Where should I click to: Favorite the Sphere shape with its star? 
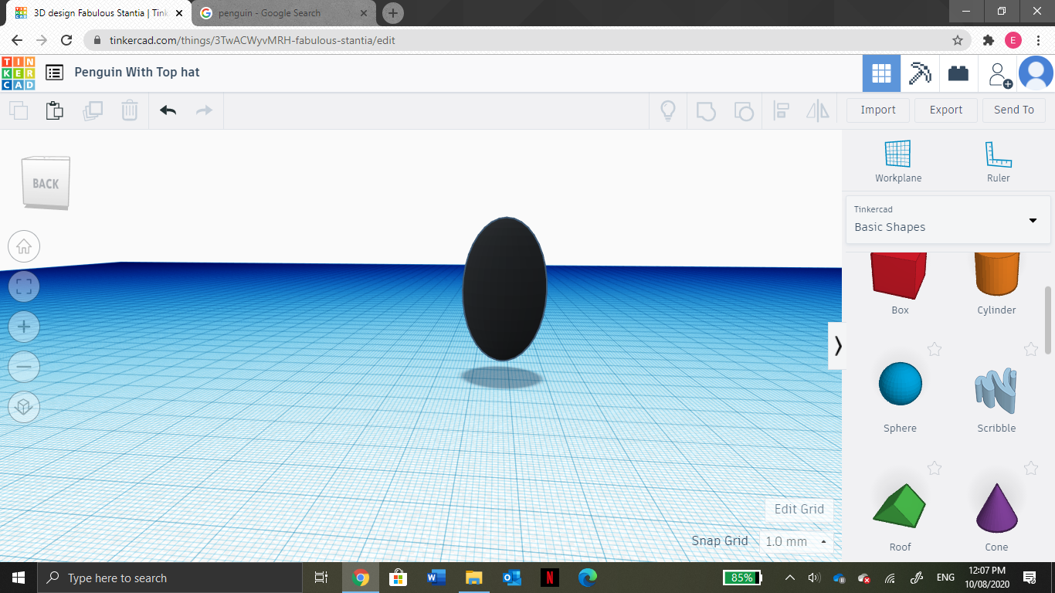(935, 350)
